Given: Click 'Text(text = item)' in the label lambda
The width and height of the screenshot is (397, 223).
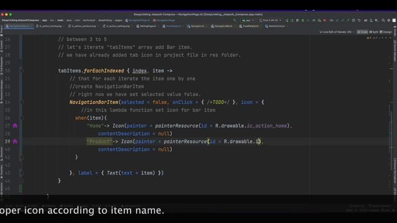Looking at the screenshot, I should [x=131, y=173].
